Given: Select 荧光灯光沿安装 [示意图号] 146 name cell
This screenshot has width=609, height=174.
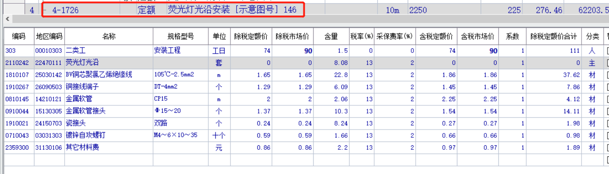Looking at the screenshot, I should coord(232,10).
